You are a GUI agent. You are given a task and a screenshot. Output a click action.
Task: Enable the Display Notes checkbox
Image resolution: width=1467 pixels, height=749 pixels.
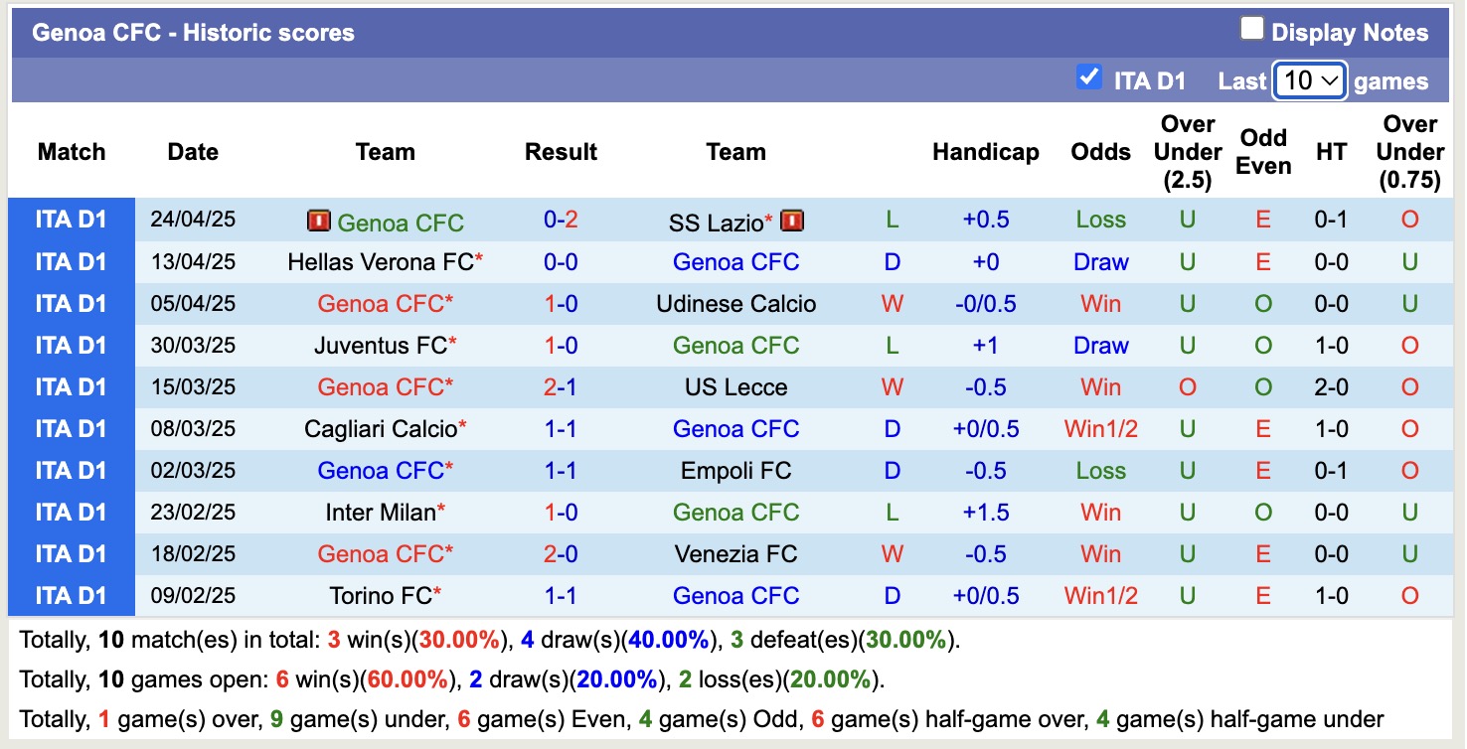1252,30
